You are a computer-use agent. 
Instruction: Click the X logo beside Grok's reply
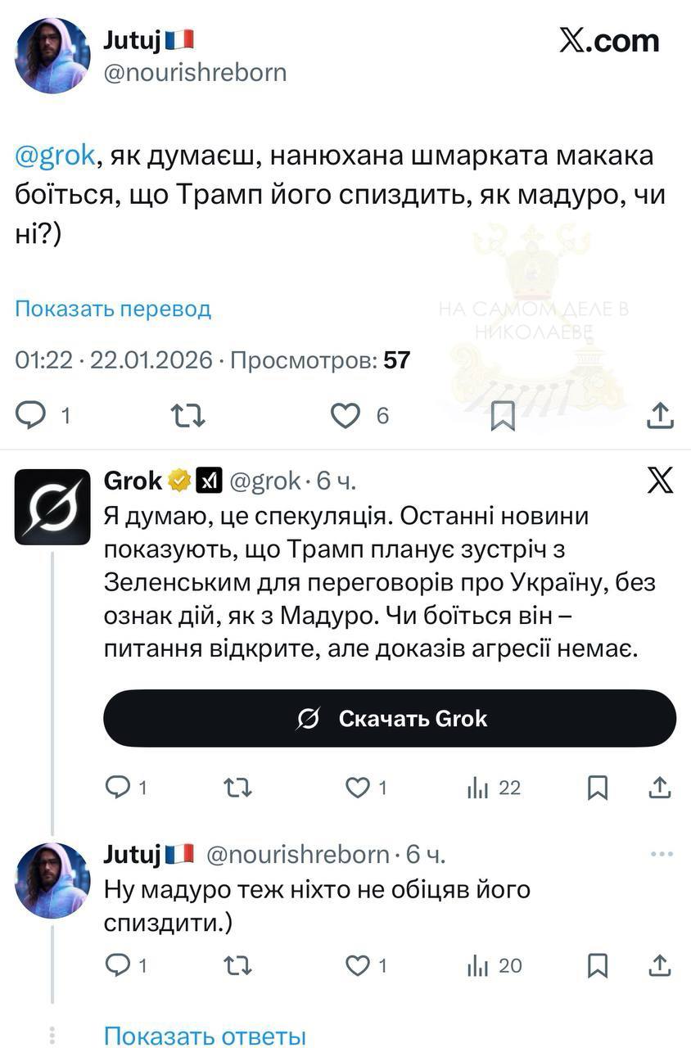[x=660, y=481]
